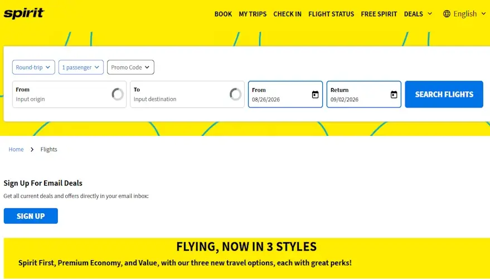This screenshot has width=490, height=279.
Task: Go to the BOOK menu item
Action: tap(223, 14)
